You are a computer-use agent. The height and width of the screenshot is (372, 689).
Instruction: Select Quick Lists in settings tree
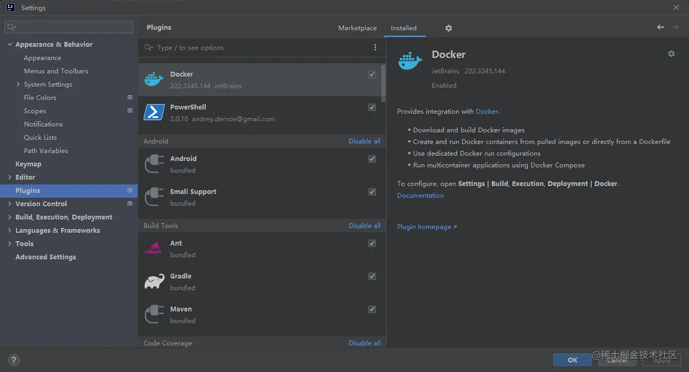(40, 138)
